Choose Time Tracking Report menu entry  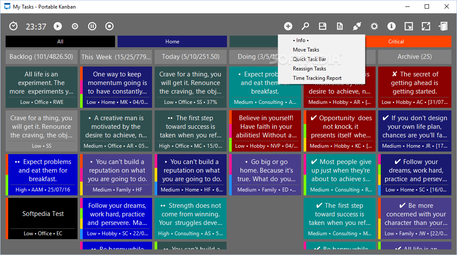tap(317, 78)
